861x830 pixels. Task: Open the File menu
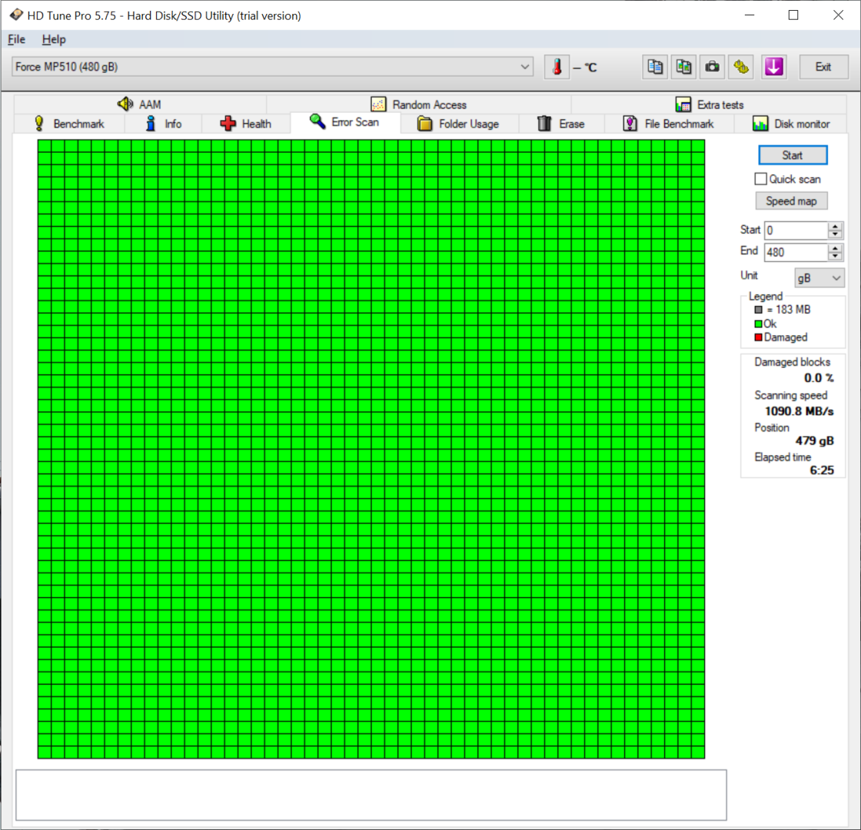[x=16, y=39]
